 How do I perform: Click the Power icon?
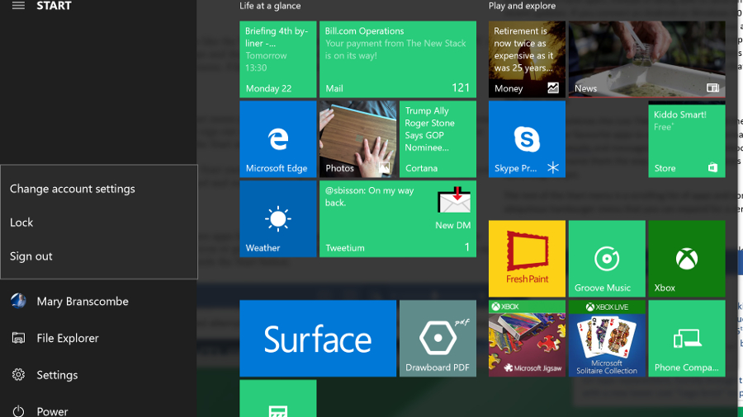(18, 411)
